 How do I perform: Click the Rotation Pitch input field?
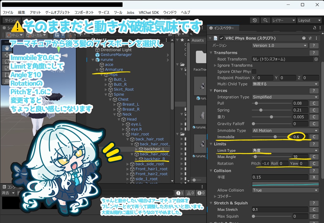coord(265,164)
